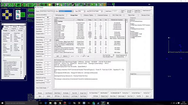This screenshot has height=105, width=188.
Task: Click the upper magnifier in Zoom Map
Action: click(18, 12)
